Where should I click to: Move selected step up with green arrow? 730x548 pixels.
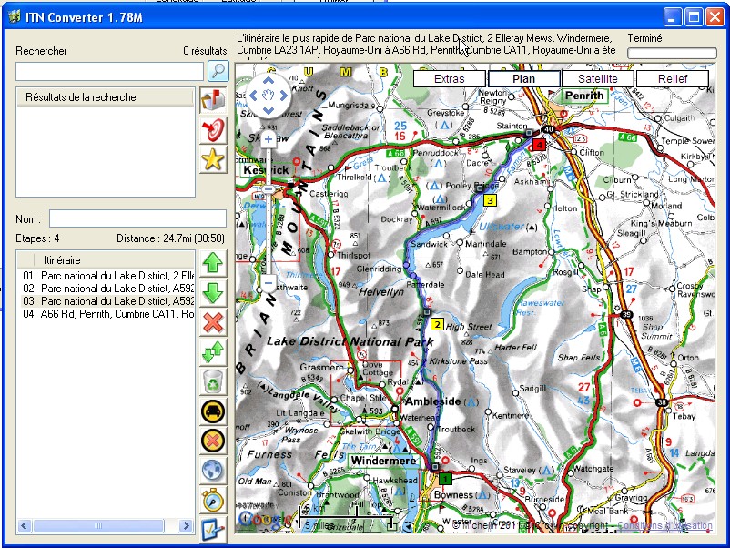point(213,263)
